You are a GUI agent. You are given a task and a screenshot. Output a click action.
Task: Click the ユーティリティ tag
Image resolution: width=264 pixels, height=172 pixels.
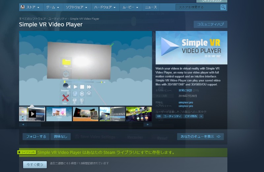click(172, 116)
